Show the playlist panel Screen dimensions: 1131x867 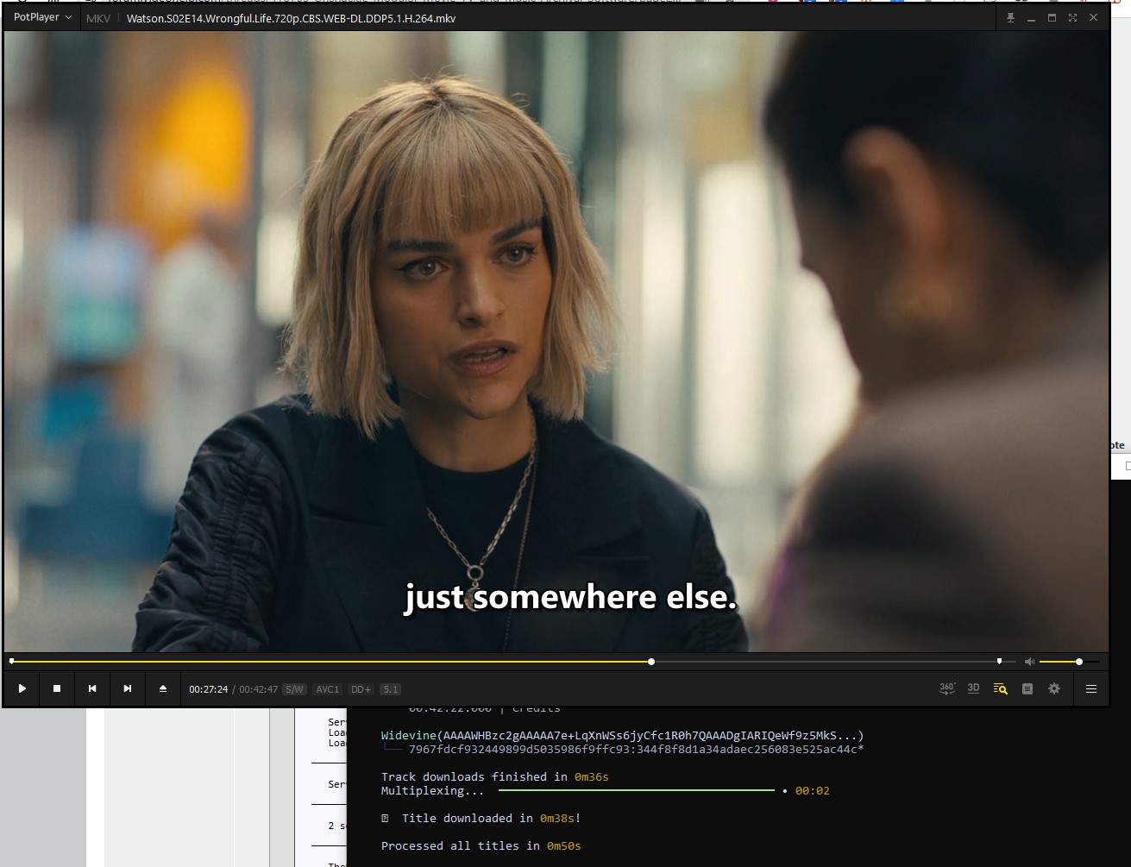pos(1027,688)
